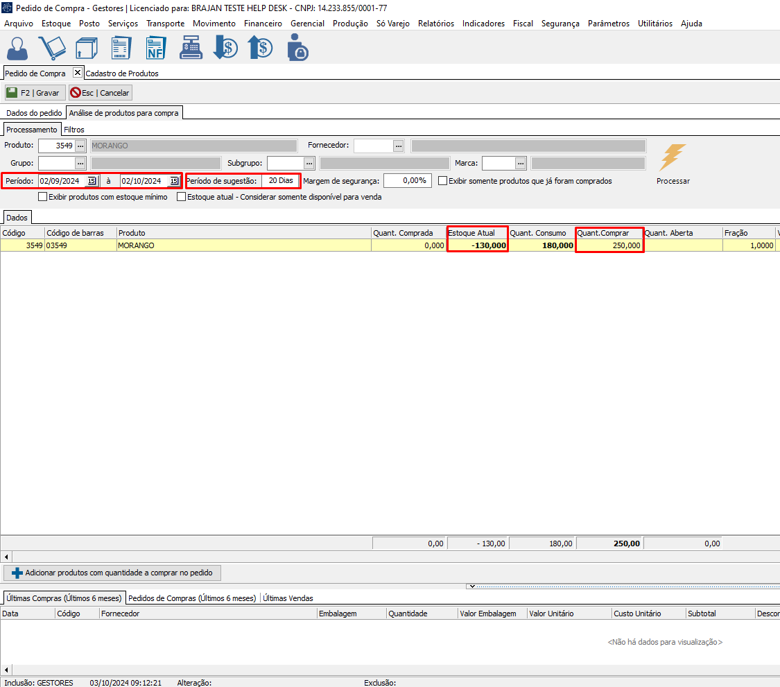Open the NF invoice toolbar icon

point(156,49)
